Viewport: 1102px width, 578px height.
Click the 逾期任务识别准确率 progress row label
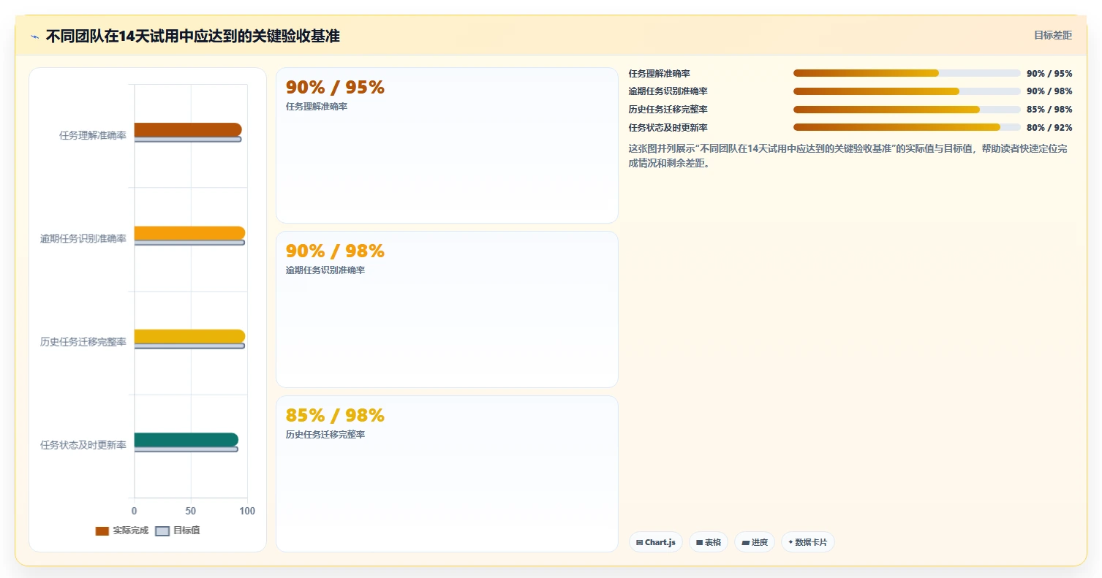[x=668, y=91]
